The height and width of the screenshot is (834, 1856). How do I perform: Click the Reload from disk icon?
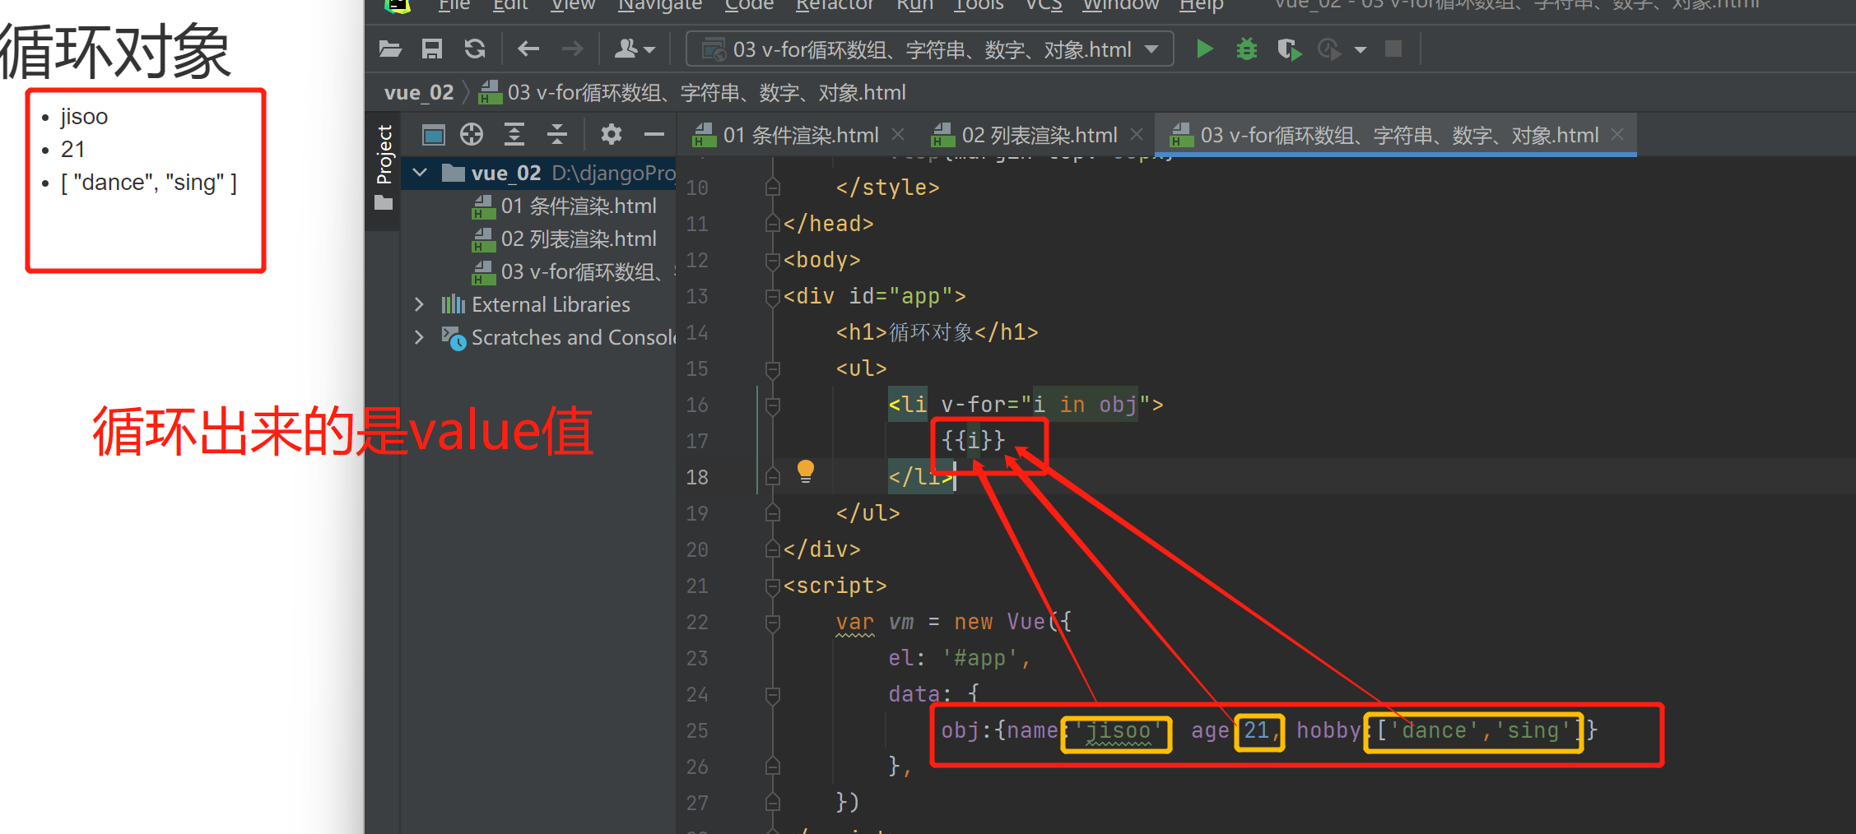coord(475,49)
